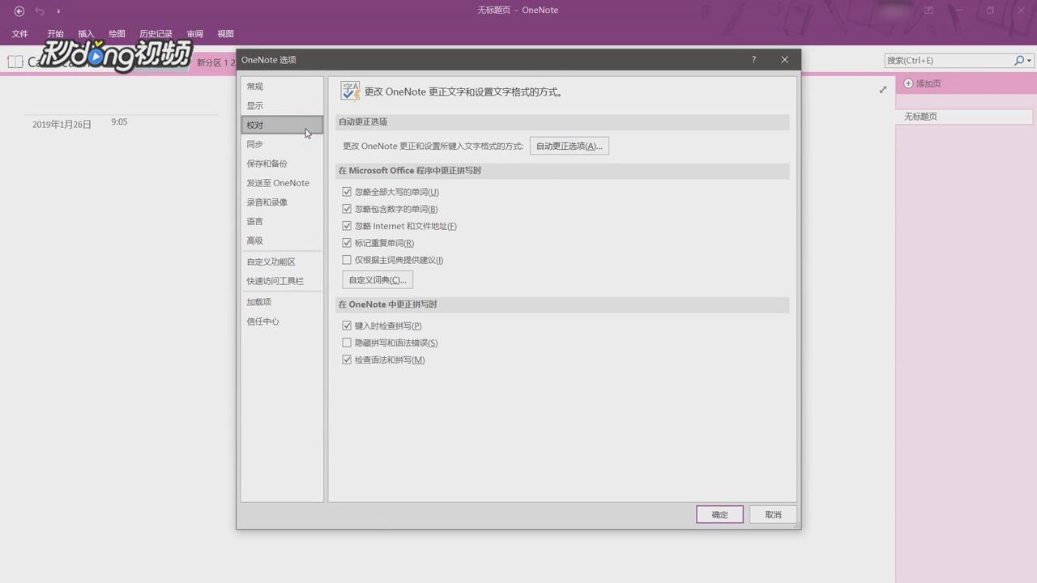1037x583 pixels.
Task: Close the OneNote options dialog
Action: (784, 60)
